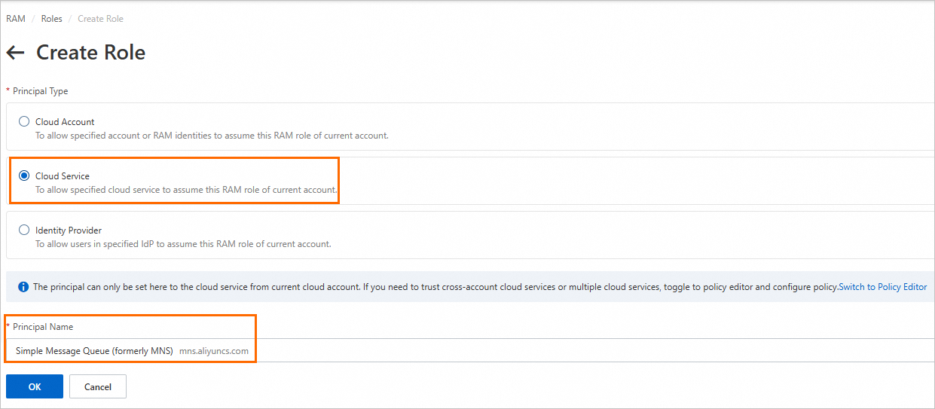Click the Create Role page heading
Screen dimensions: 935x409
pos(91,53)
